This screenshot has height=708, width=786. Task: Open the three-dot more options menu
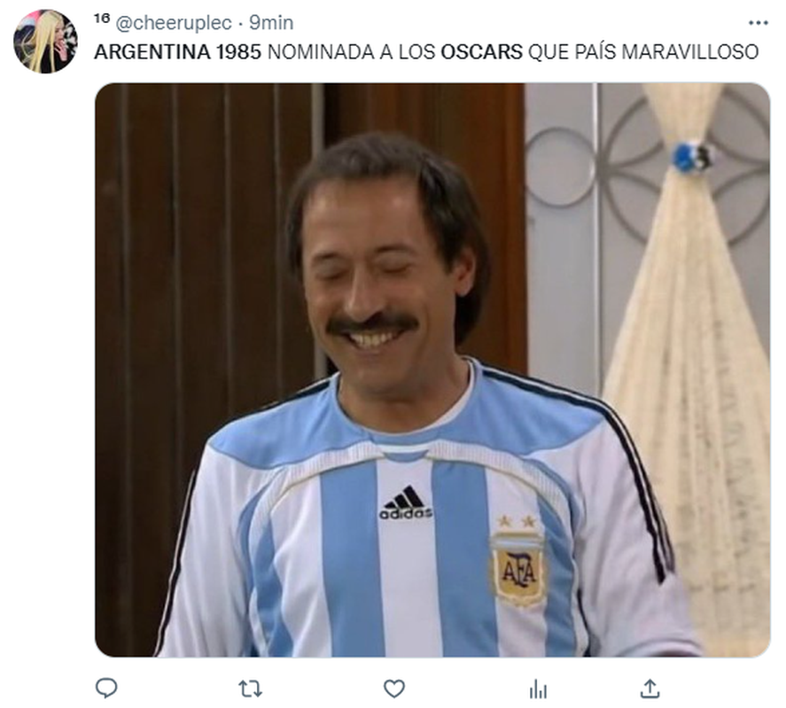click(758, 22)
